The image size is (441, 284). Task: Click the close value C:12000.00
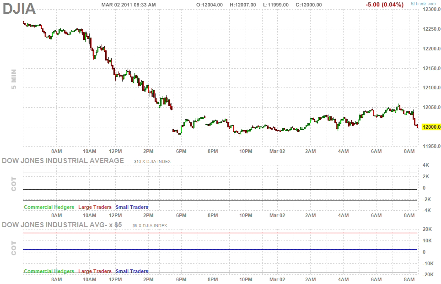tap(309, 5)
